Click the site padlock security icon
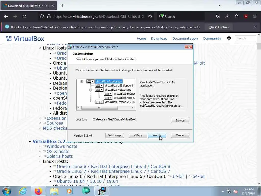Viewport: 261px width, 196px height. tap(49, 17)
